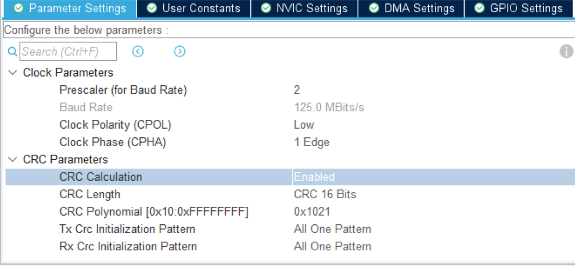
Task: Click the search magnifier icon
Action: 12,52
